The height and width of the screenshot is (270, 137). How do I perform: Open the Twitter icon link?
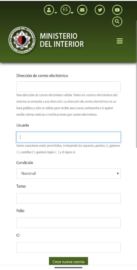pyautogui.click(x=100, y=10)
